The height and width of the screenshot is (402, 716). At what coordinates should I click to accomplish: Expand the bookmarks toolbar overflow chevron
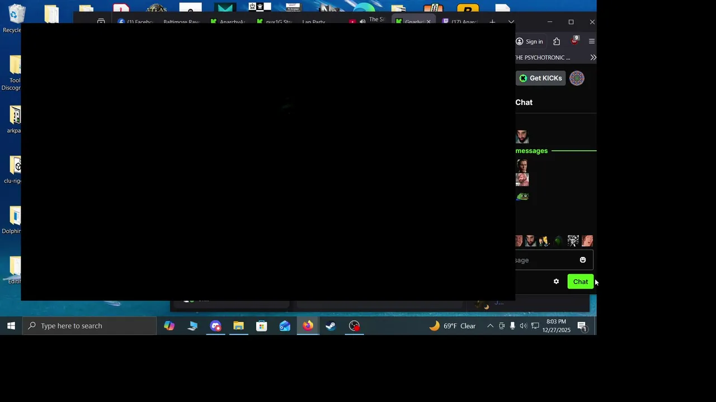(x=593, y=58)
